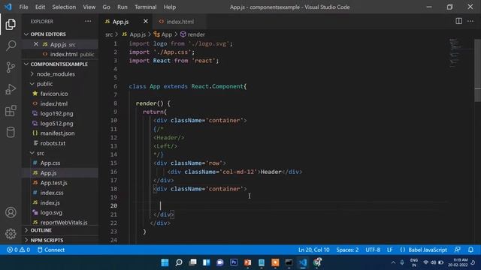Open the Go menu
This screenshot has width=481, height=270.
point(106,7)
